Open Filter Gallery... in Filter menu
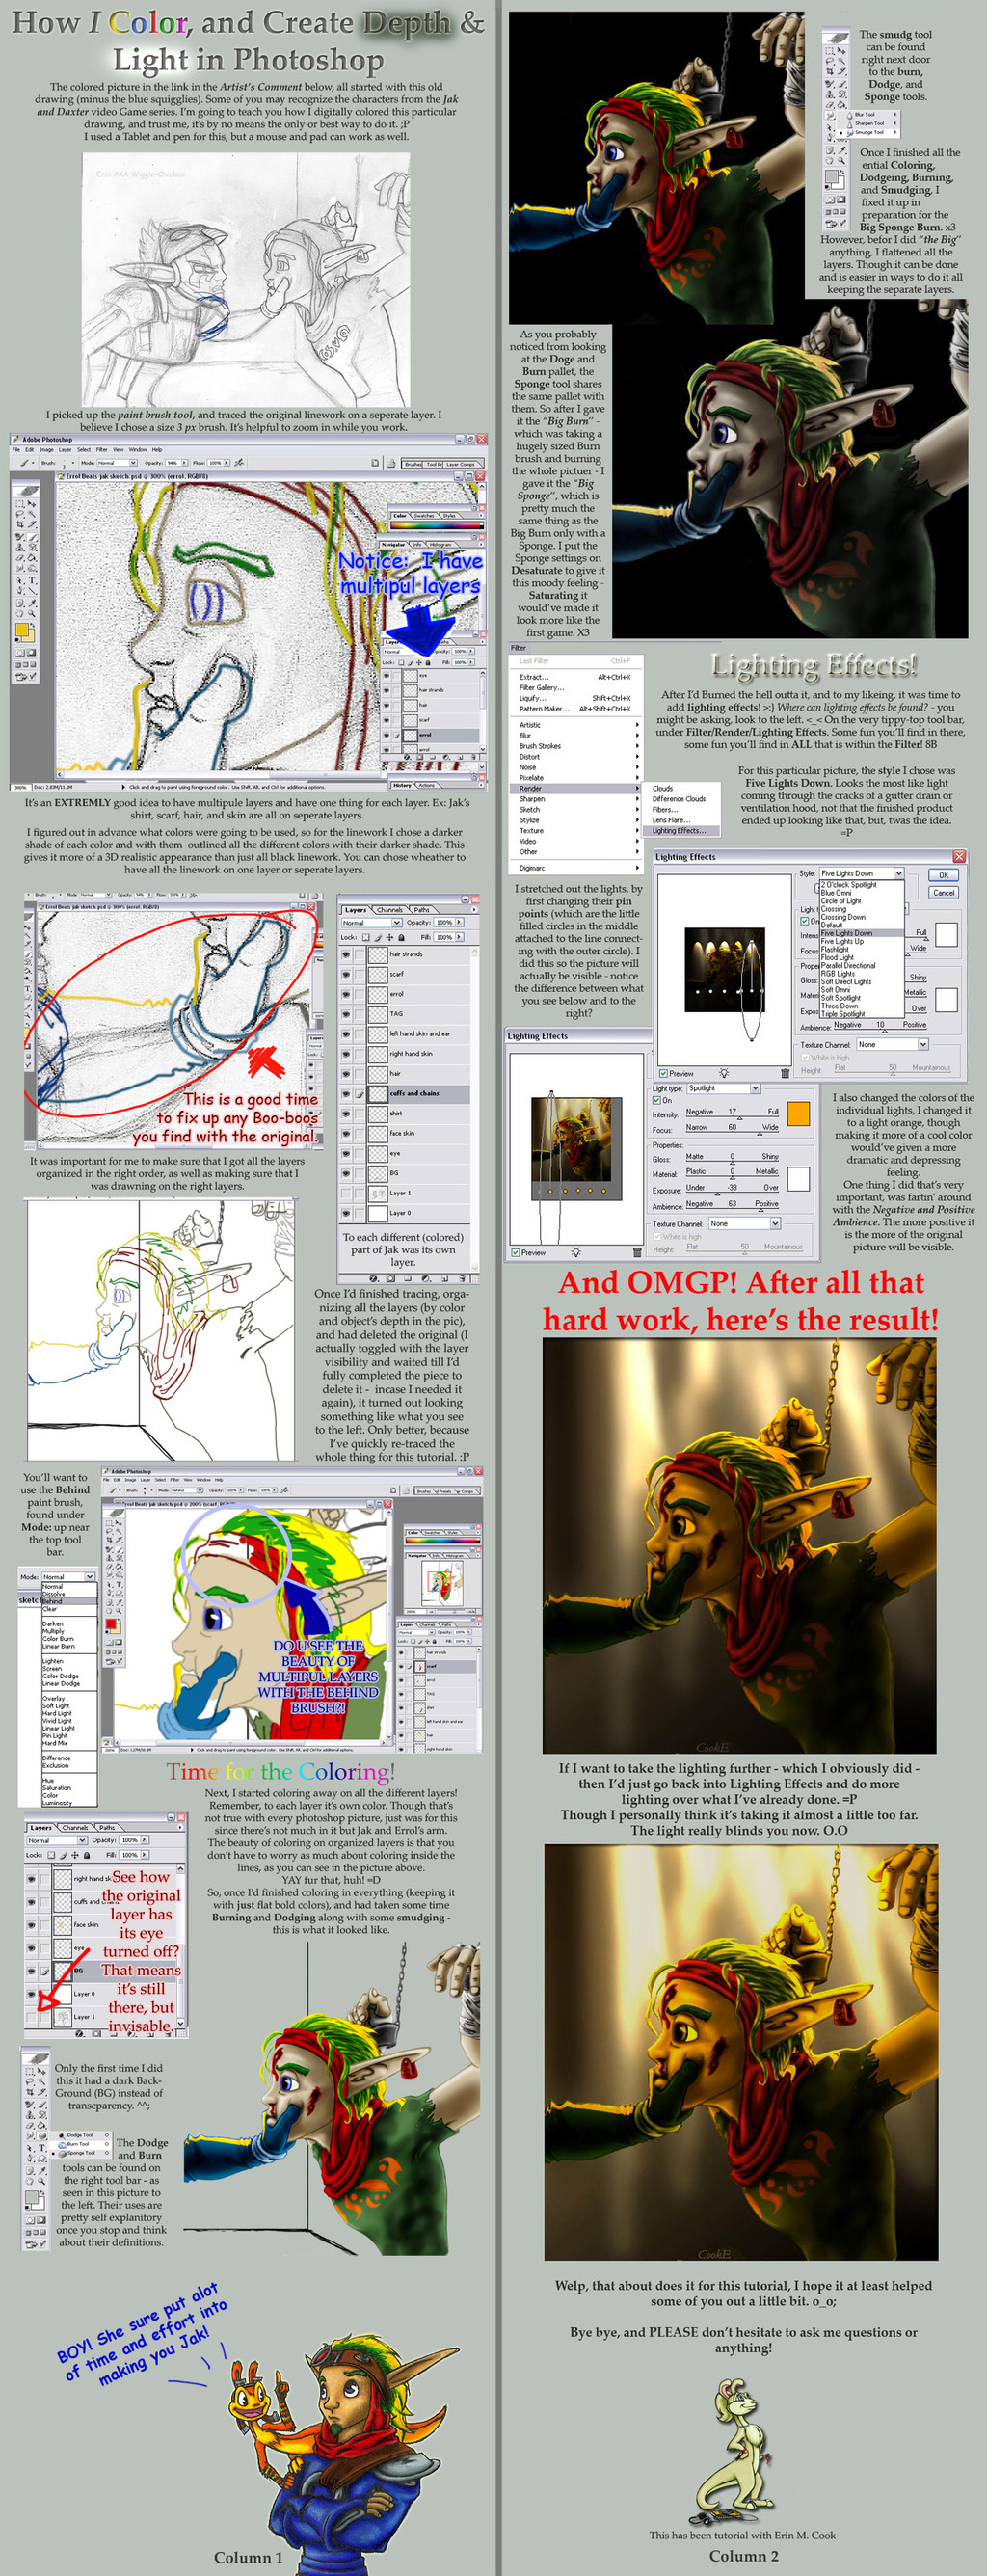The height and width of the screenshot is (2576, 987). tap(576, 688)
